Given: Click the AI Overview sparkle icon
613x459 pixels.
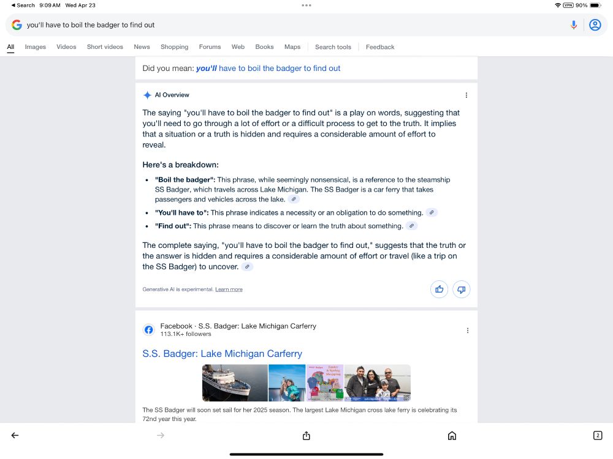Looking at the screenshot, I should pos(147,95).
